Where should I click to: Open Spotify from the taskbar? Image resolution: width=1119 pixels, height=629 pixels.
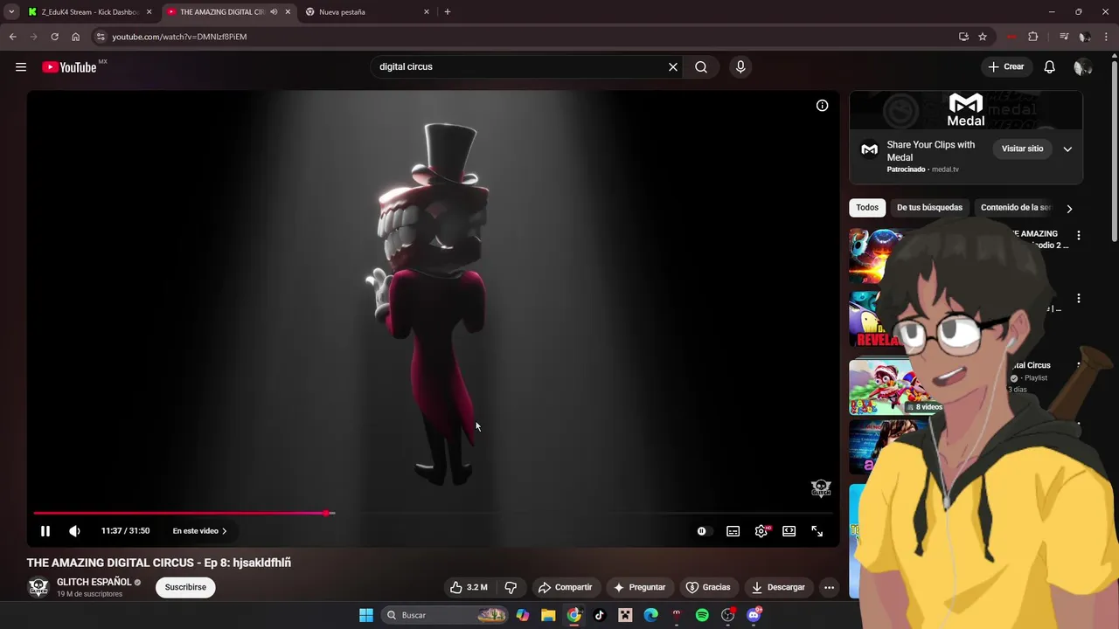tap(702, 615)
